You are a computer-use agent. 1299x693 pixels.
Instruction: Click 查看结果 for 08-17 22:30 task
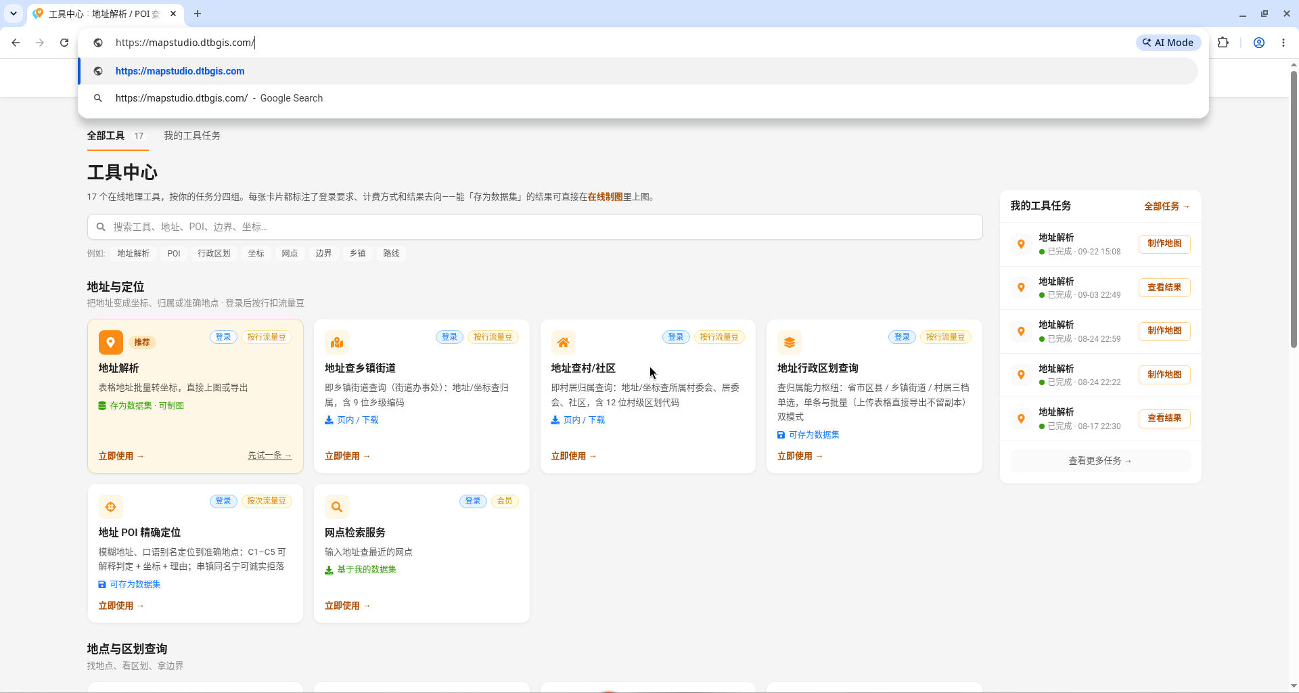click(1164, 418)
